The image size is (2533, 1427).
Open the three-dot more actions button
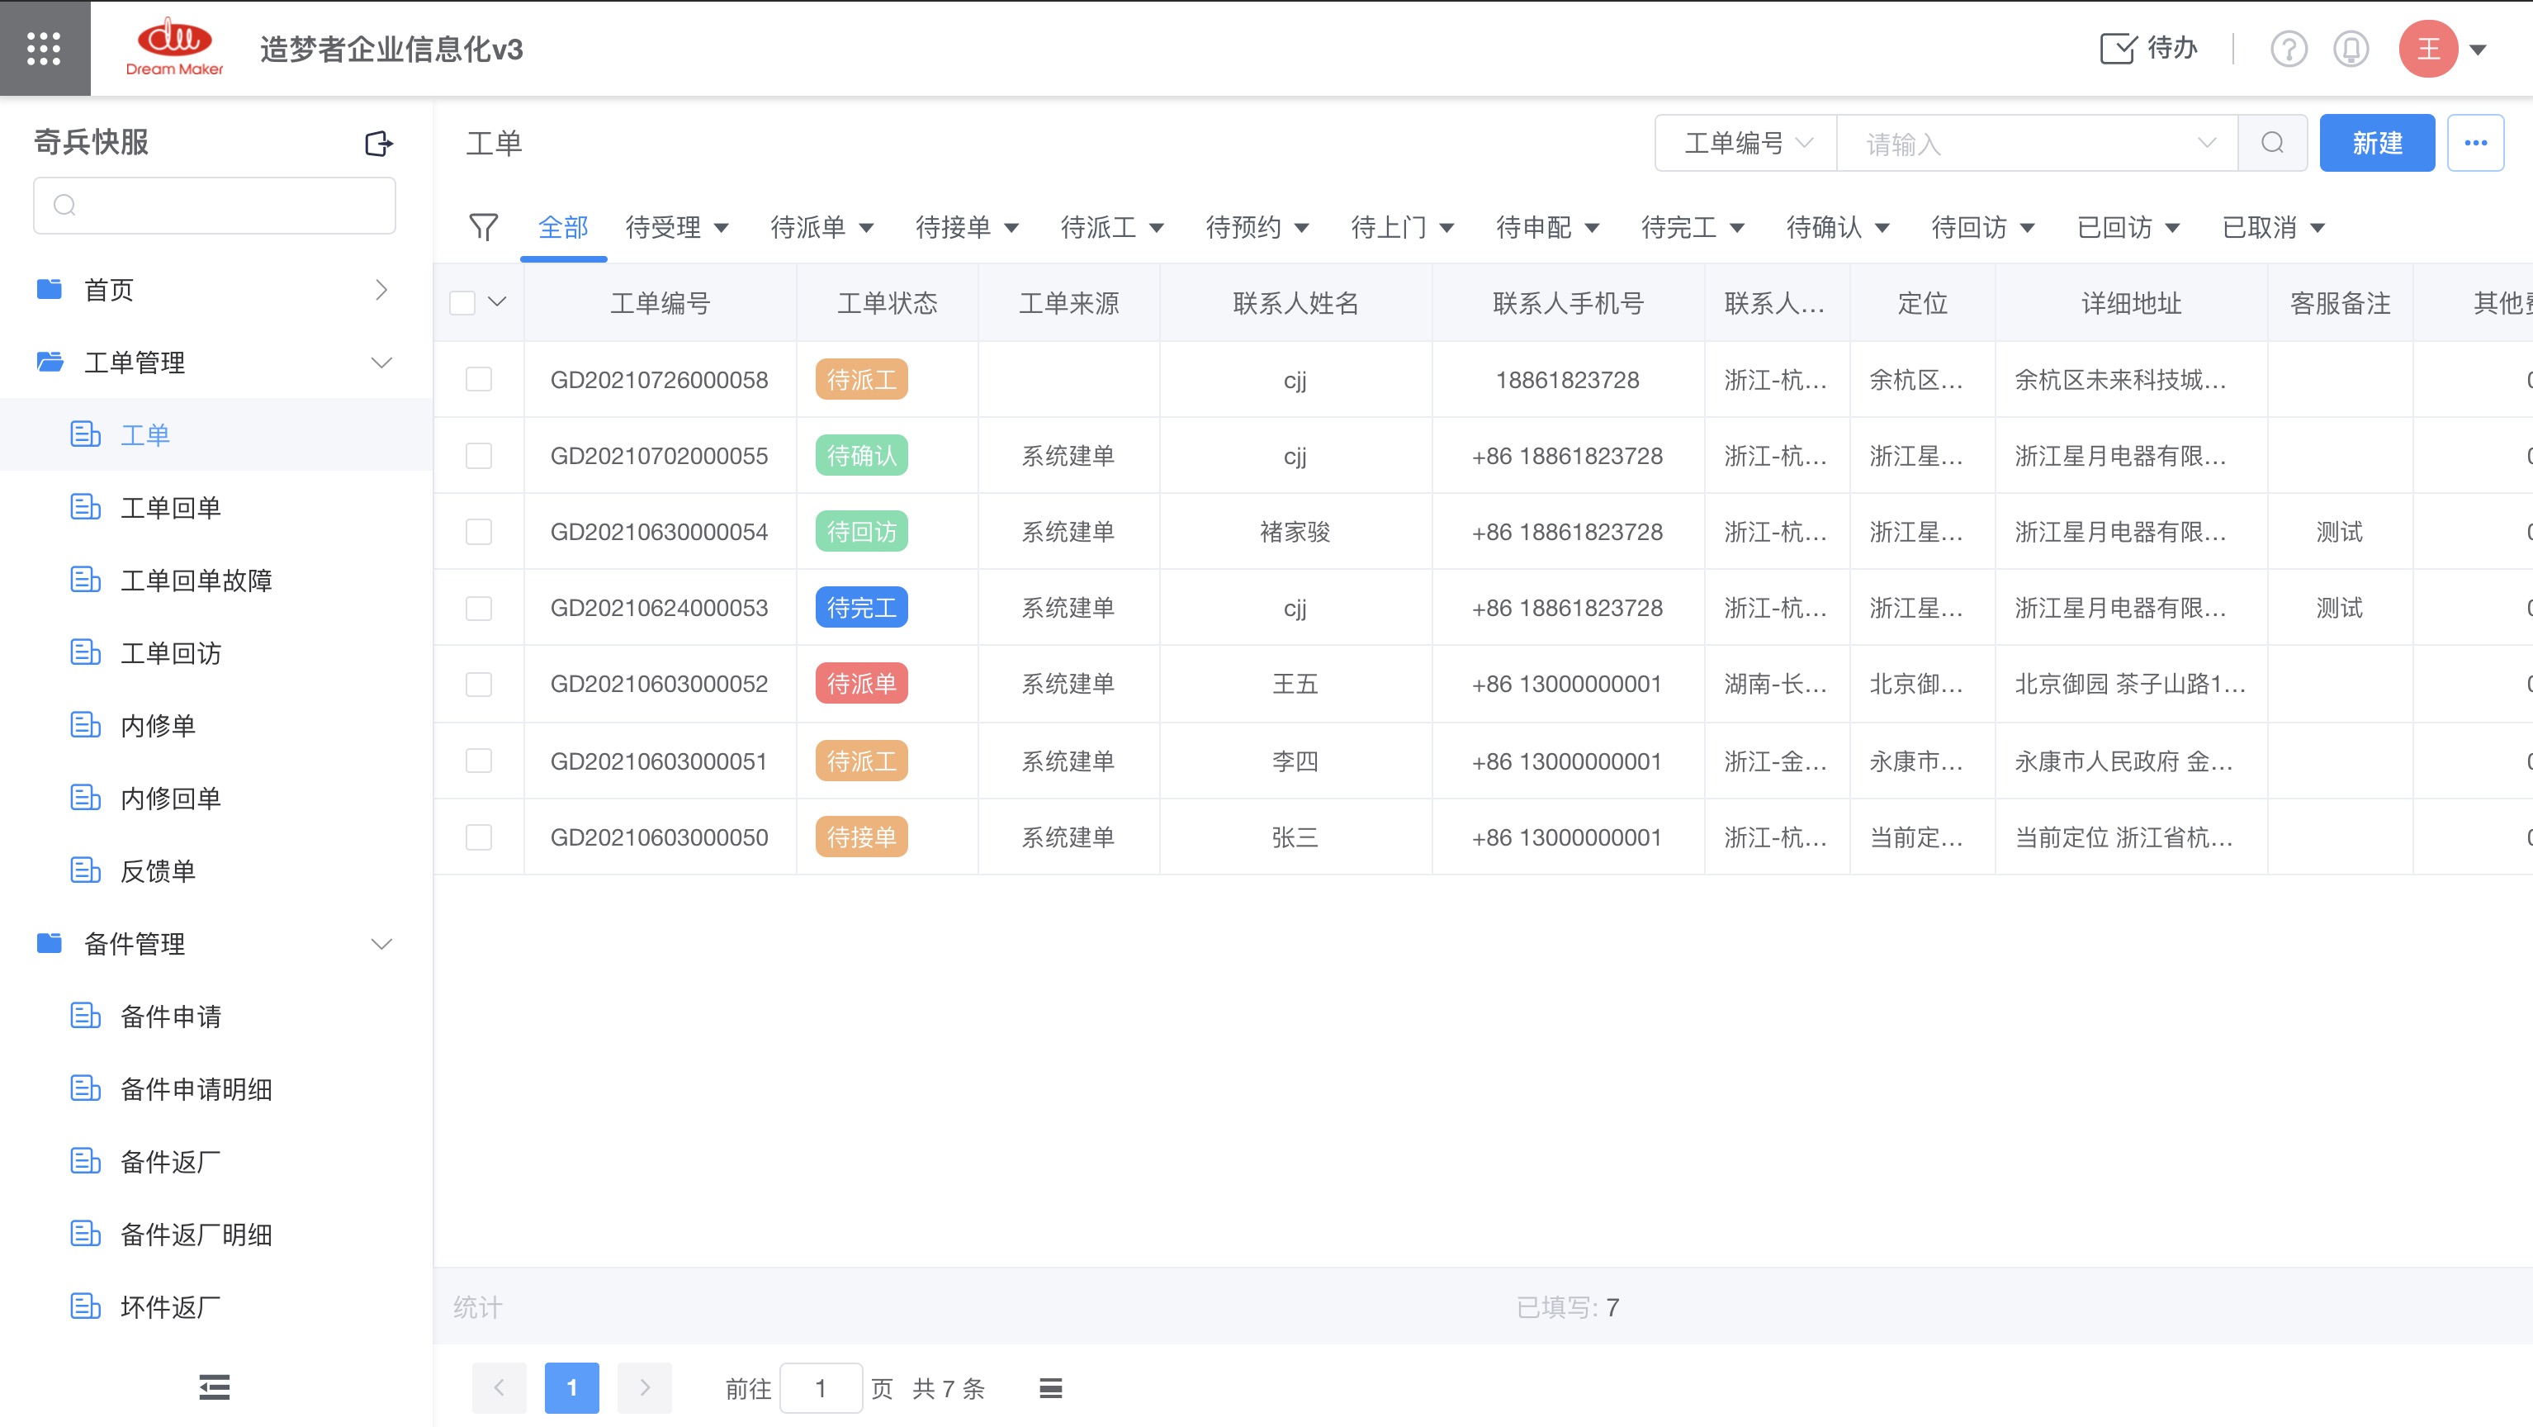coord(2475,143)
